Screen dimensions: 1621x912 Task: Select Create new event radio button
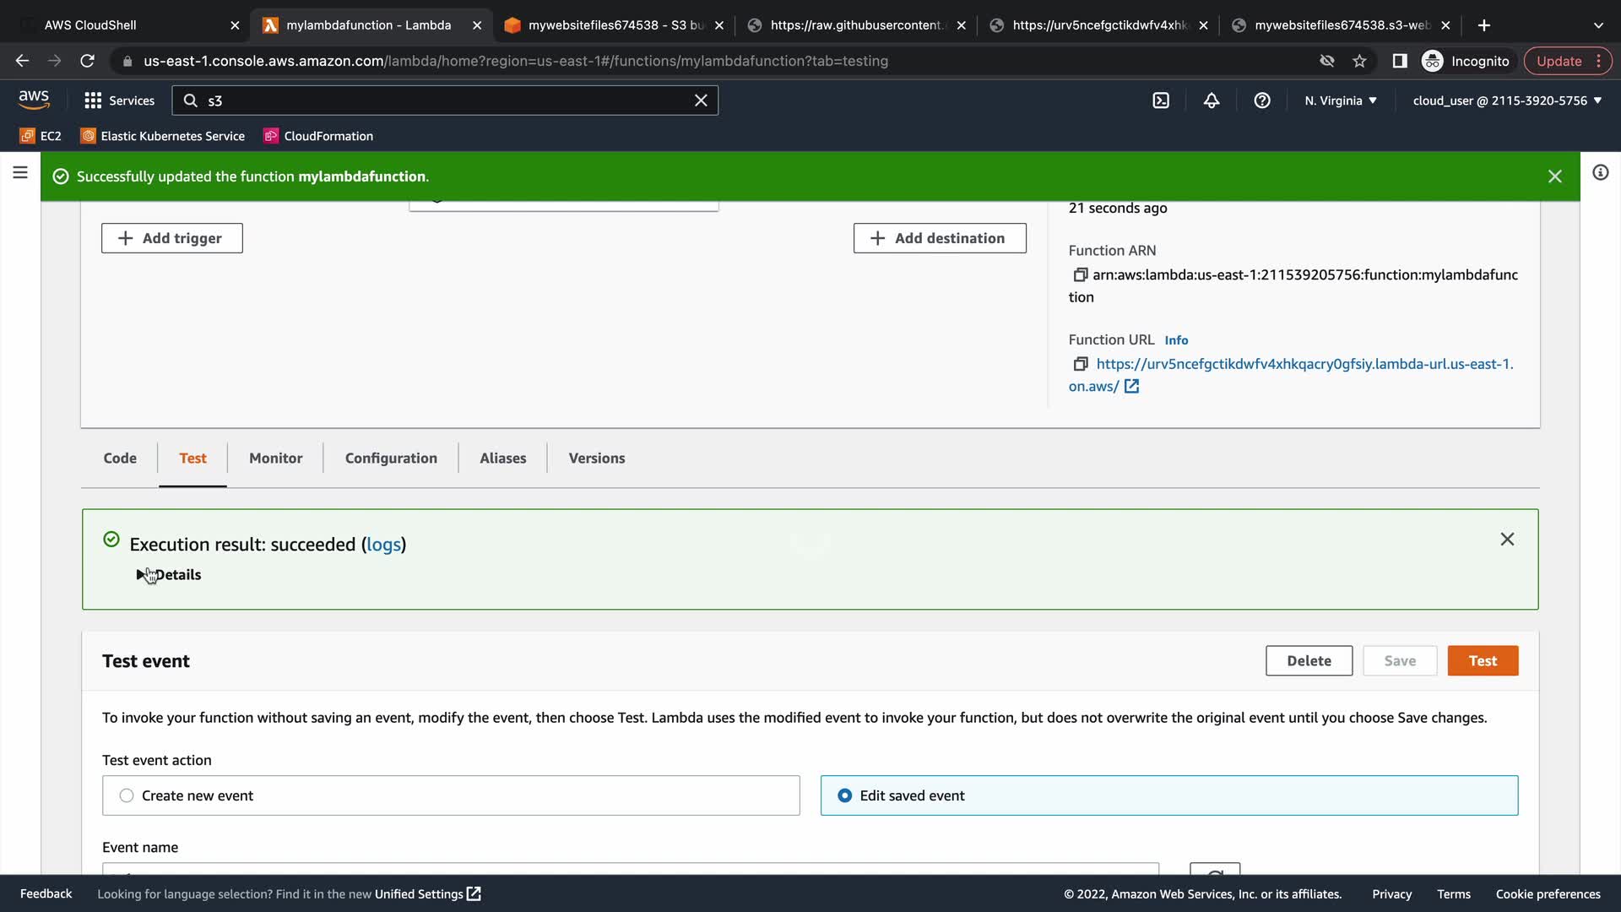pos(127,795)
